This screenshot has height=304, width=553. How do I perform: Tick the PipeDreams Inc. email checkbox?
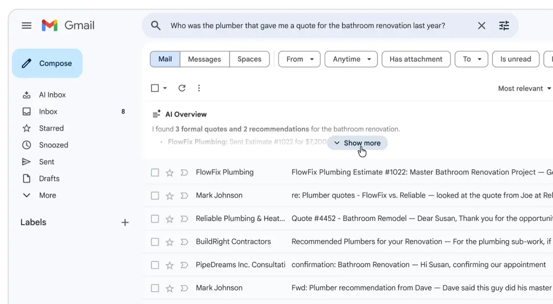pyautogui.click(x=155, y=265)
